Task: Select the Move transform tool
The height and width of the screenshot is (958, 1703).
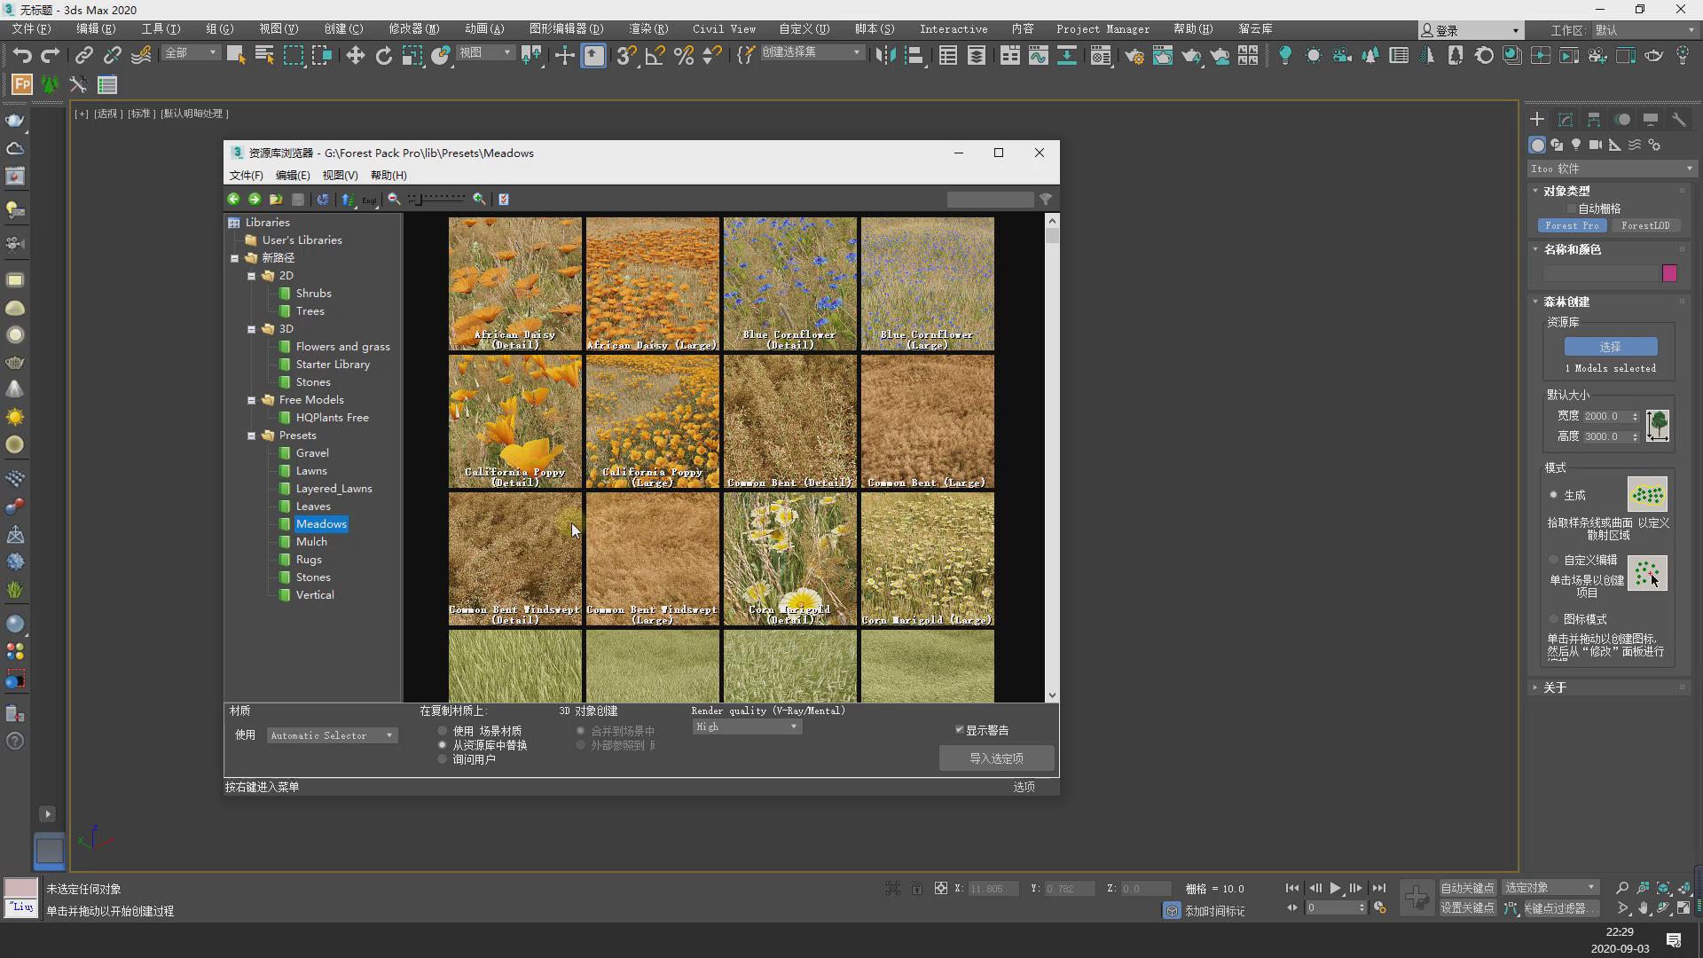Action: coord(355,56)
